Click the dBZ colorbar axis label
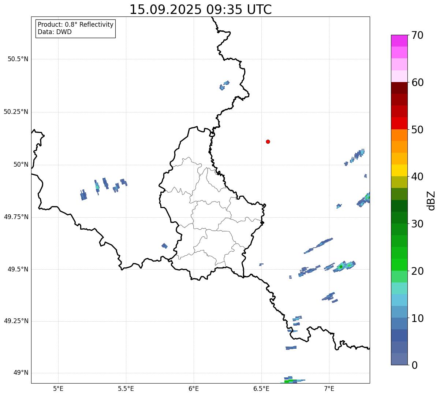 [431, 200]
